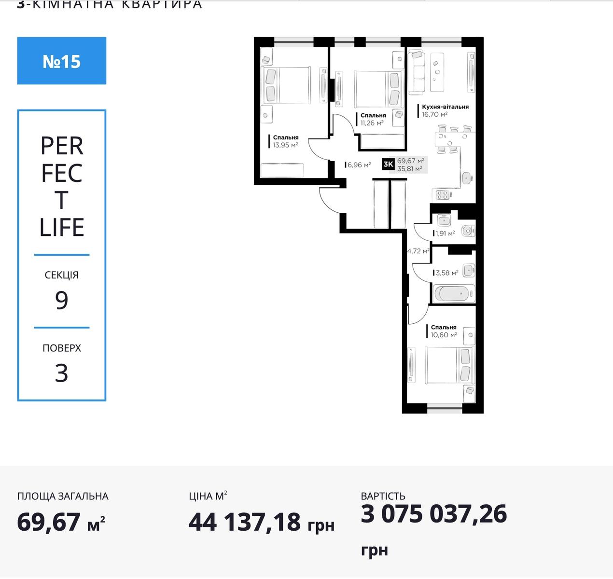Image resolution: width=613 pixels, height=579 pixels.
Task: Click the corridor 4,72 м² label
Action: [418, 251]
